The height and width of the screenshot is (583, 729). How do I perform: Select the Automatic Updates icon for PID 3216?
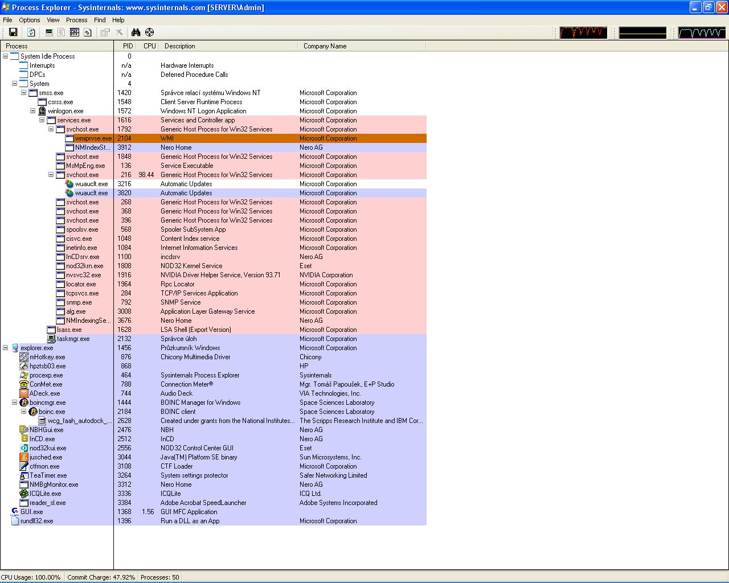(69, 184)
